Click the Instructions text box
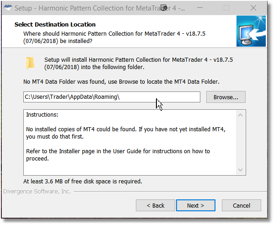 pos(134,142)
